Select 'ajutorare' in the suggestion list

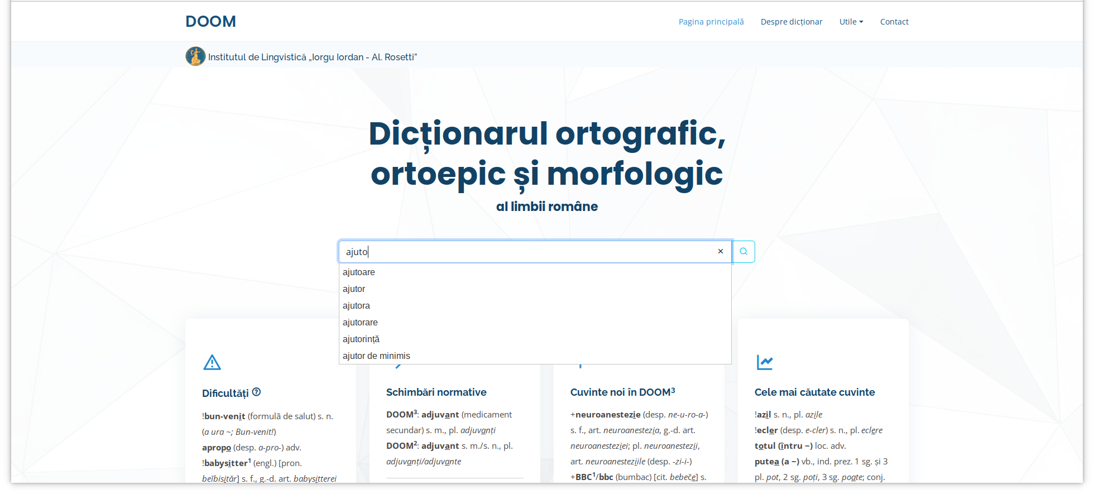click(360, 323)
